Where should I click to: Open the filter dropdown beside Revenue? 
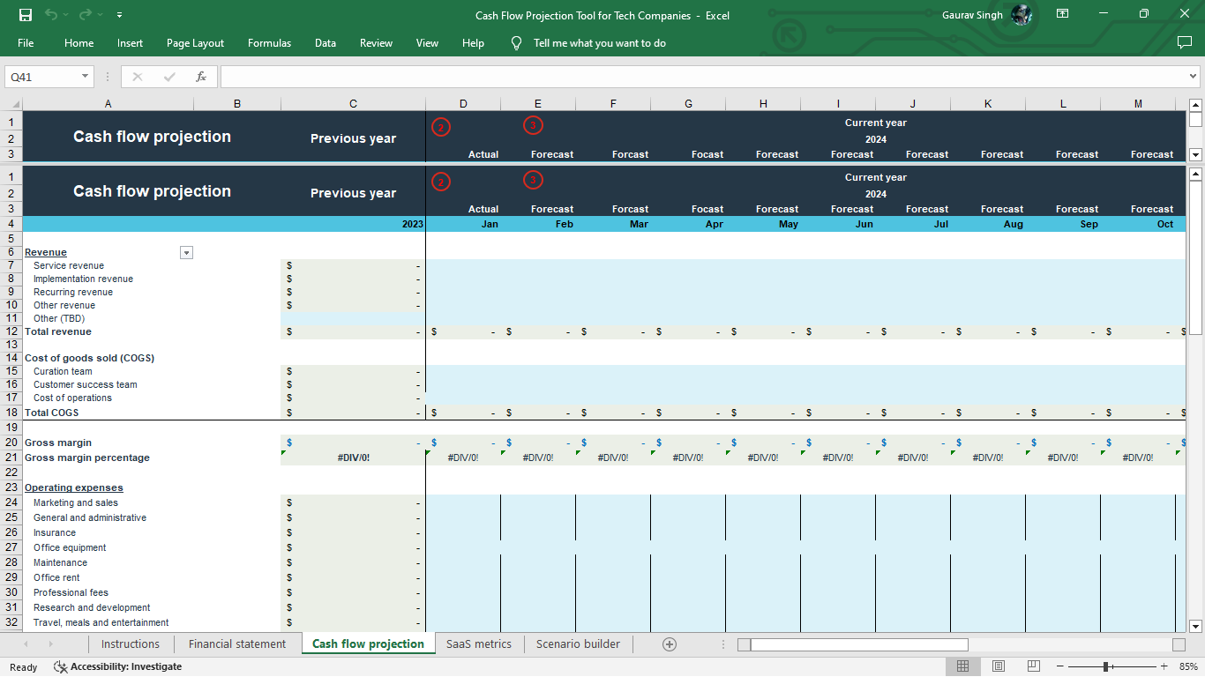click(186, 252)
